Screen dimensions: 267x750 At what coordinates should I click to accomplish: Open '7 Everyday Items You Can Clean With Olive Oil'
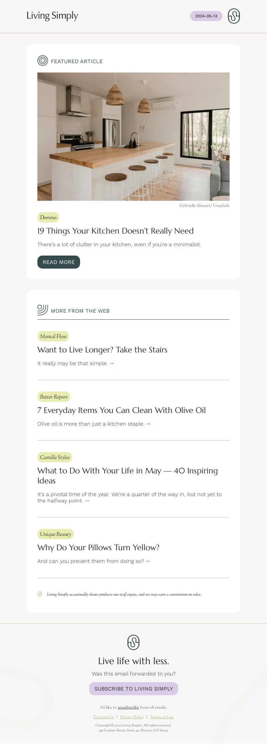121,410
